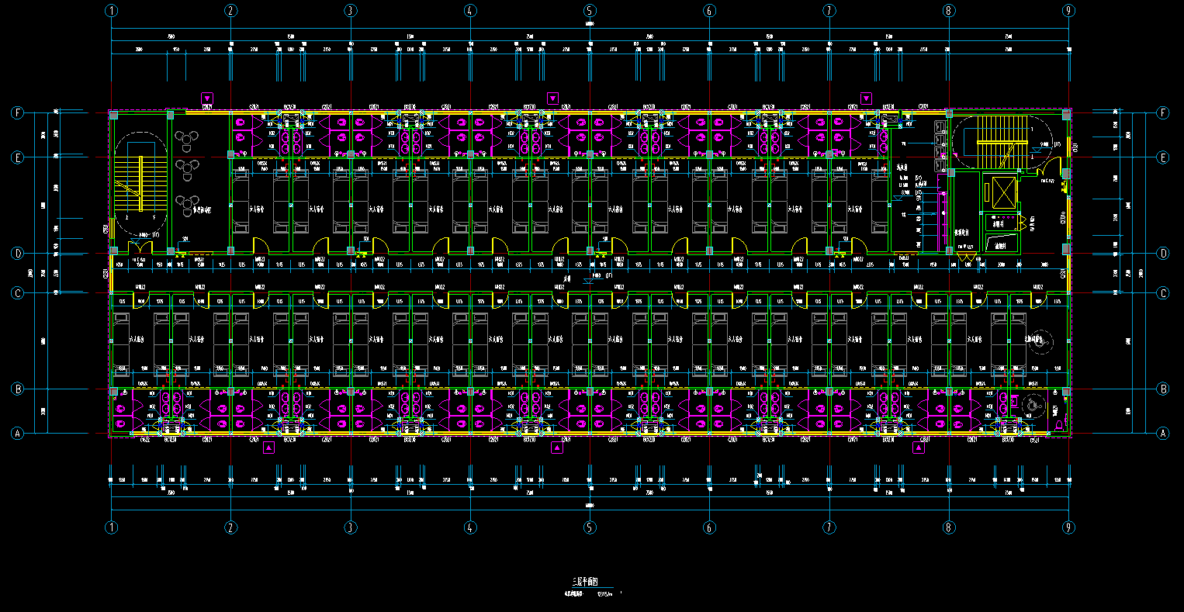Click the bottom-left magenta up-arrow marker

click(269, 448)
